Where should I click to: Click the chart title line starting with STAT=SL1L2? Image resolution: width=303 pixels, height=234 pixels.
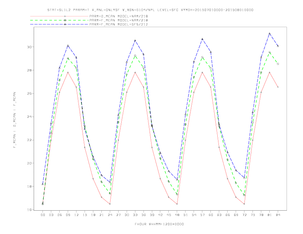150,10
